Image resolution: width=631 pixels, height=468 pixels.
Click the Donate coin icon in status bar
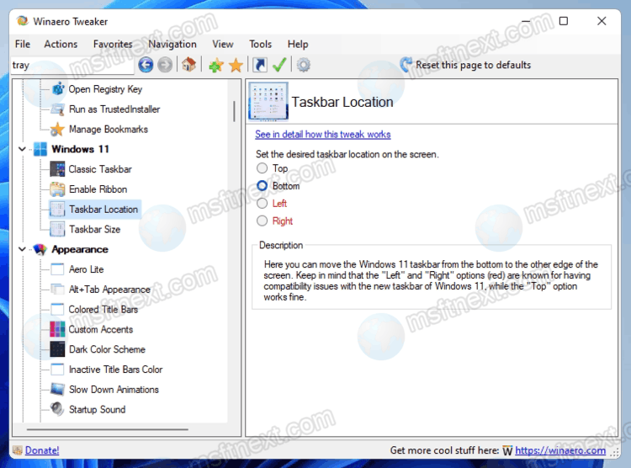(x=18, y=450)
